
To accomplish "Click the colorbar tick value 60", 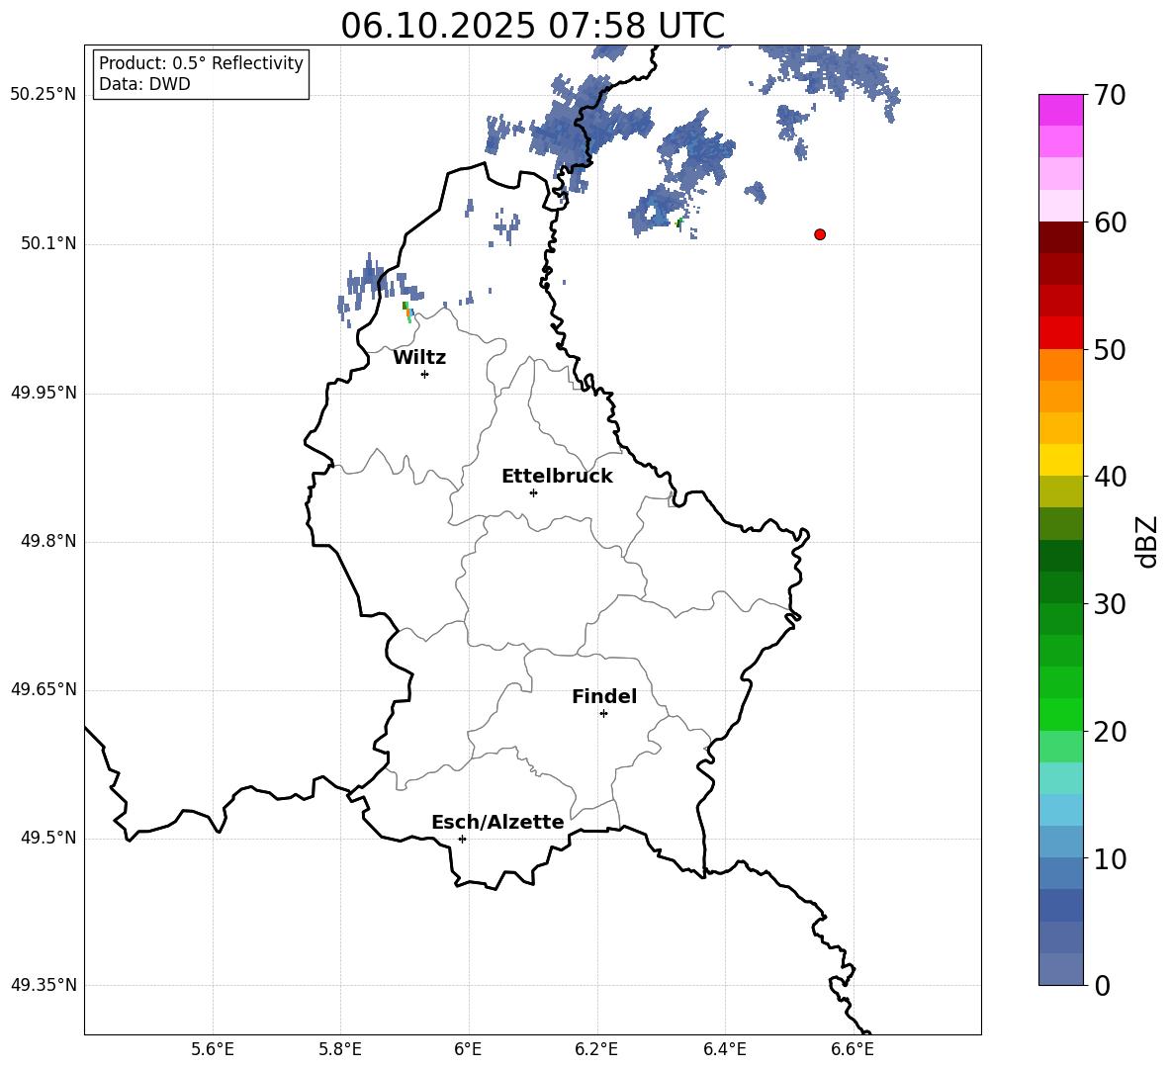I will (1110, 223).
